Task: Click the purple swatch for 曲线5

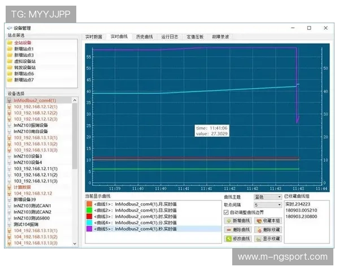Action: coord(89,229)
